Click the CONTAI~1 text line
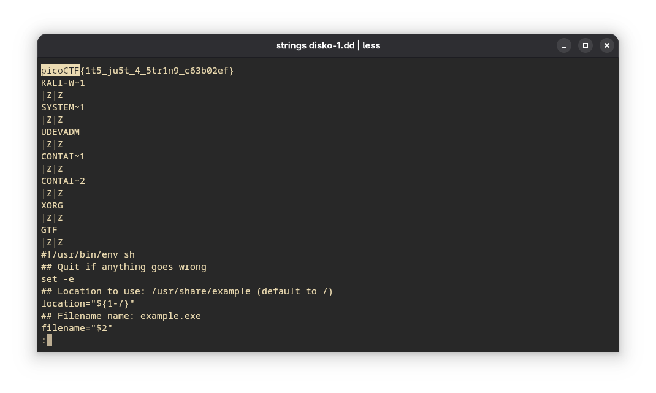 pyautogui.click(x=63, y=156)
